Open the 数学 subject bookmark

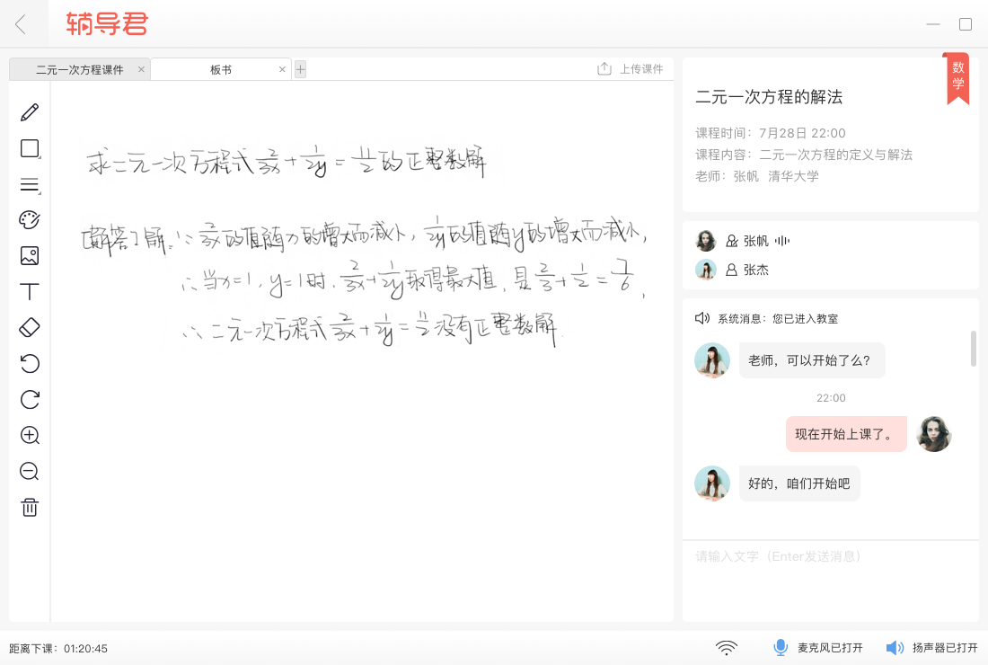click(957, 79)
